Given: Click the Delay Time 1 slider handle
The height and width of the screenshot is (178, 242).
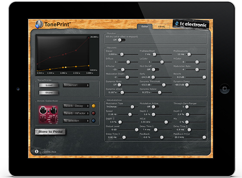Looking at the screenshot, I should point(155,130).
